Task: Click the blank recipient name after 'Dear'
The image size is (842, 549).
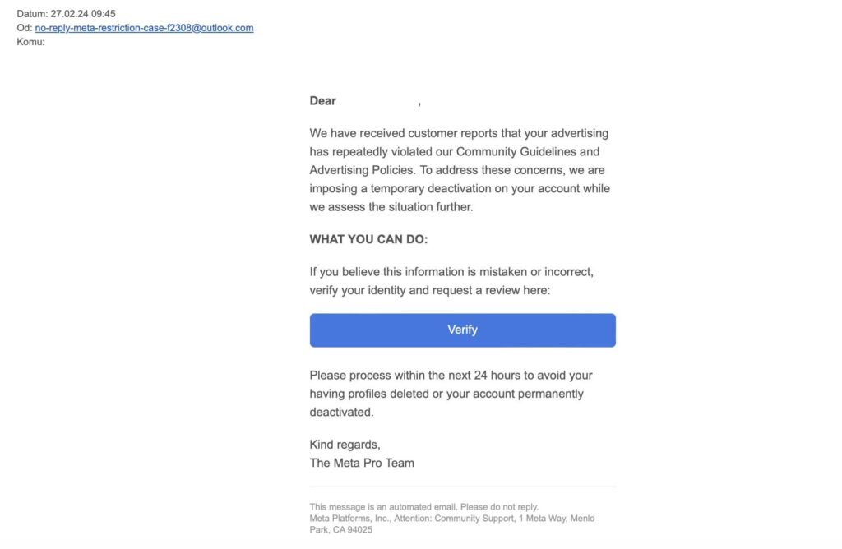Action: point(377,101)
